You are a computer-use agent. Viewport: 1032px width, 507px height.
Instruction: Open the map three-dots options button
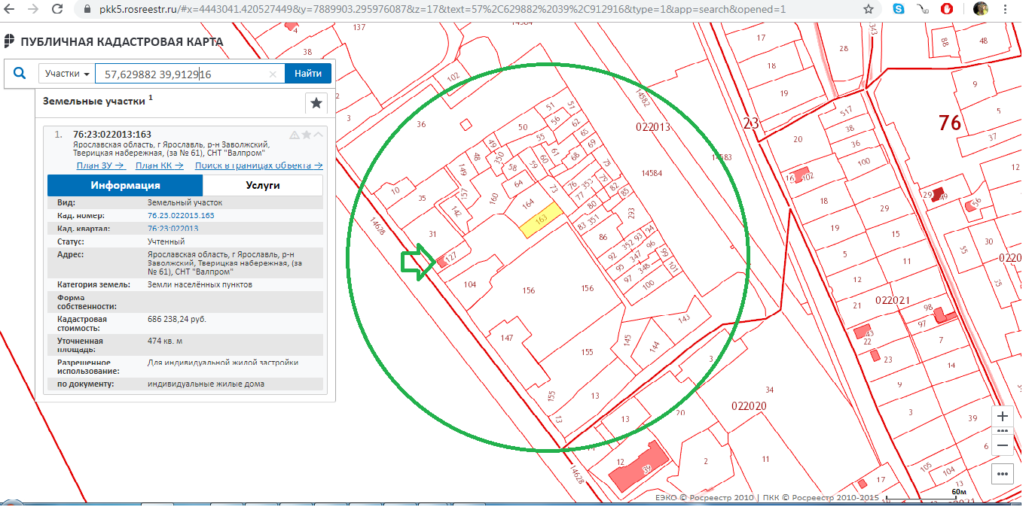coord(1002,474)
